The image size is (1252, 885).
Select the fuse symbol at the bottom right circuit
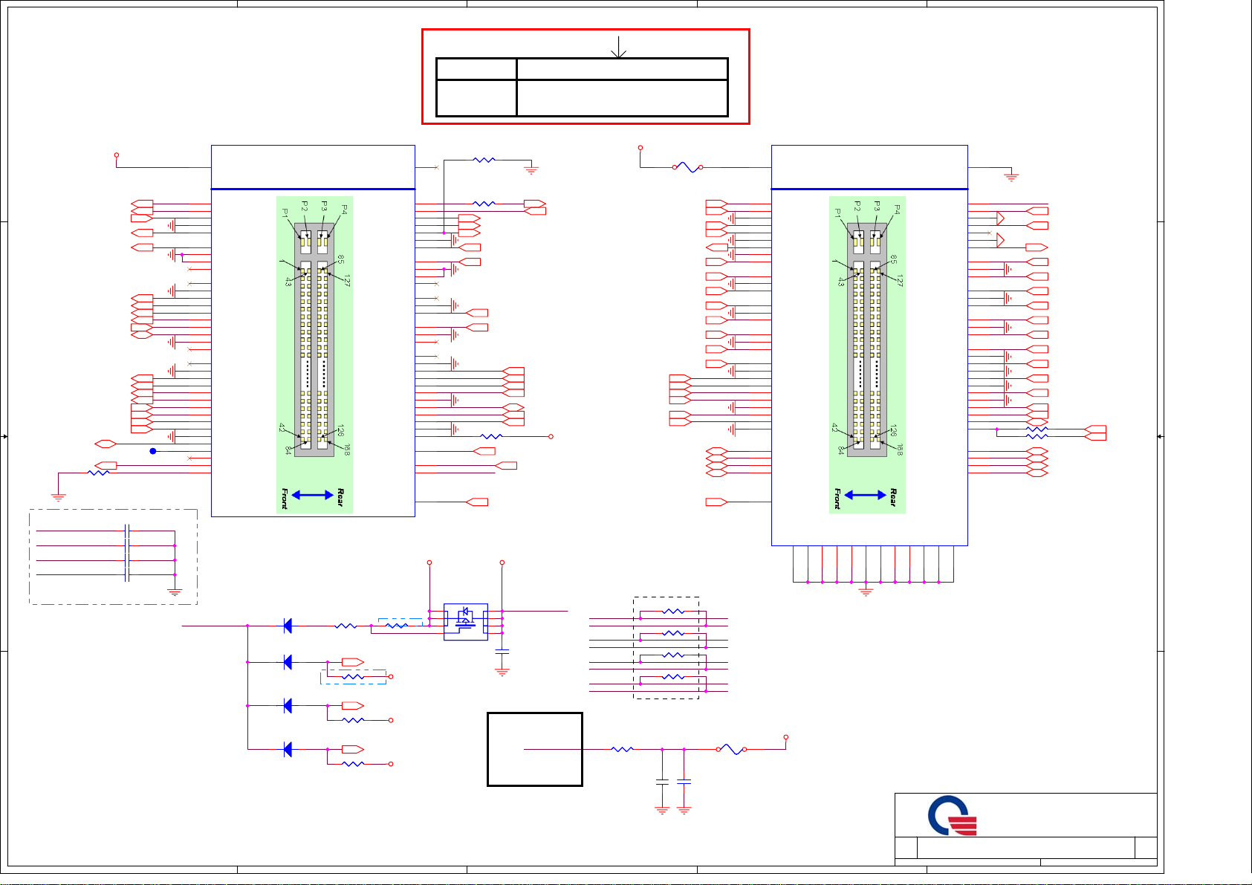tap(731, 750)
